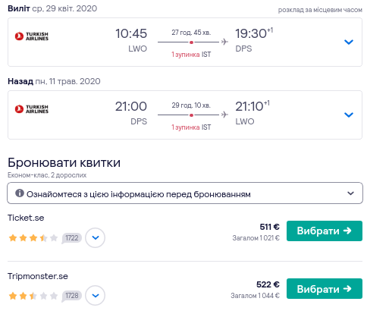Choose Ticket.se offer for 511 €
Image resolution: width=367 pixels, height=314 pixels.
pyautogui.click(x=325, y=231)
